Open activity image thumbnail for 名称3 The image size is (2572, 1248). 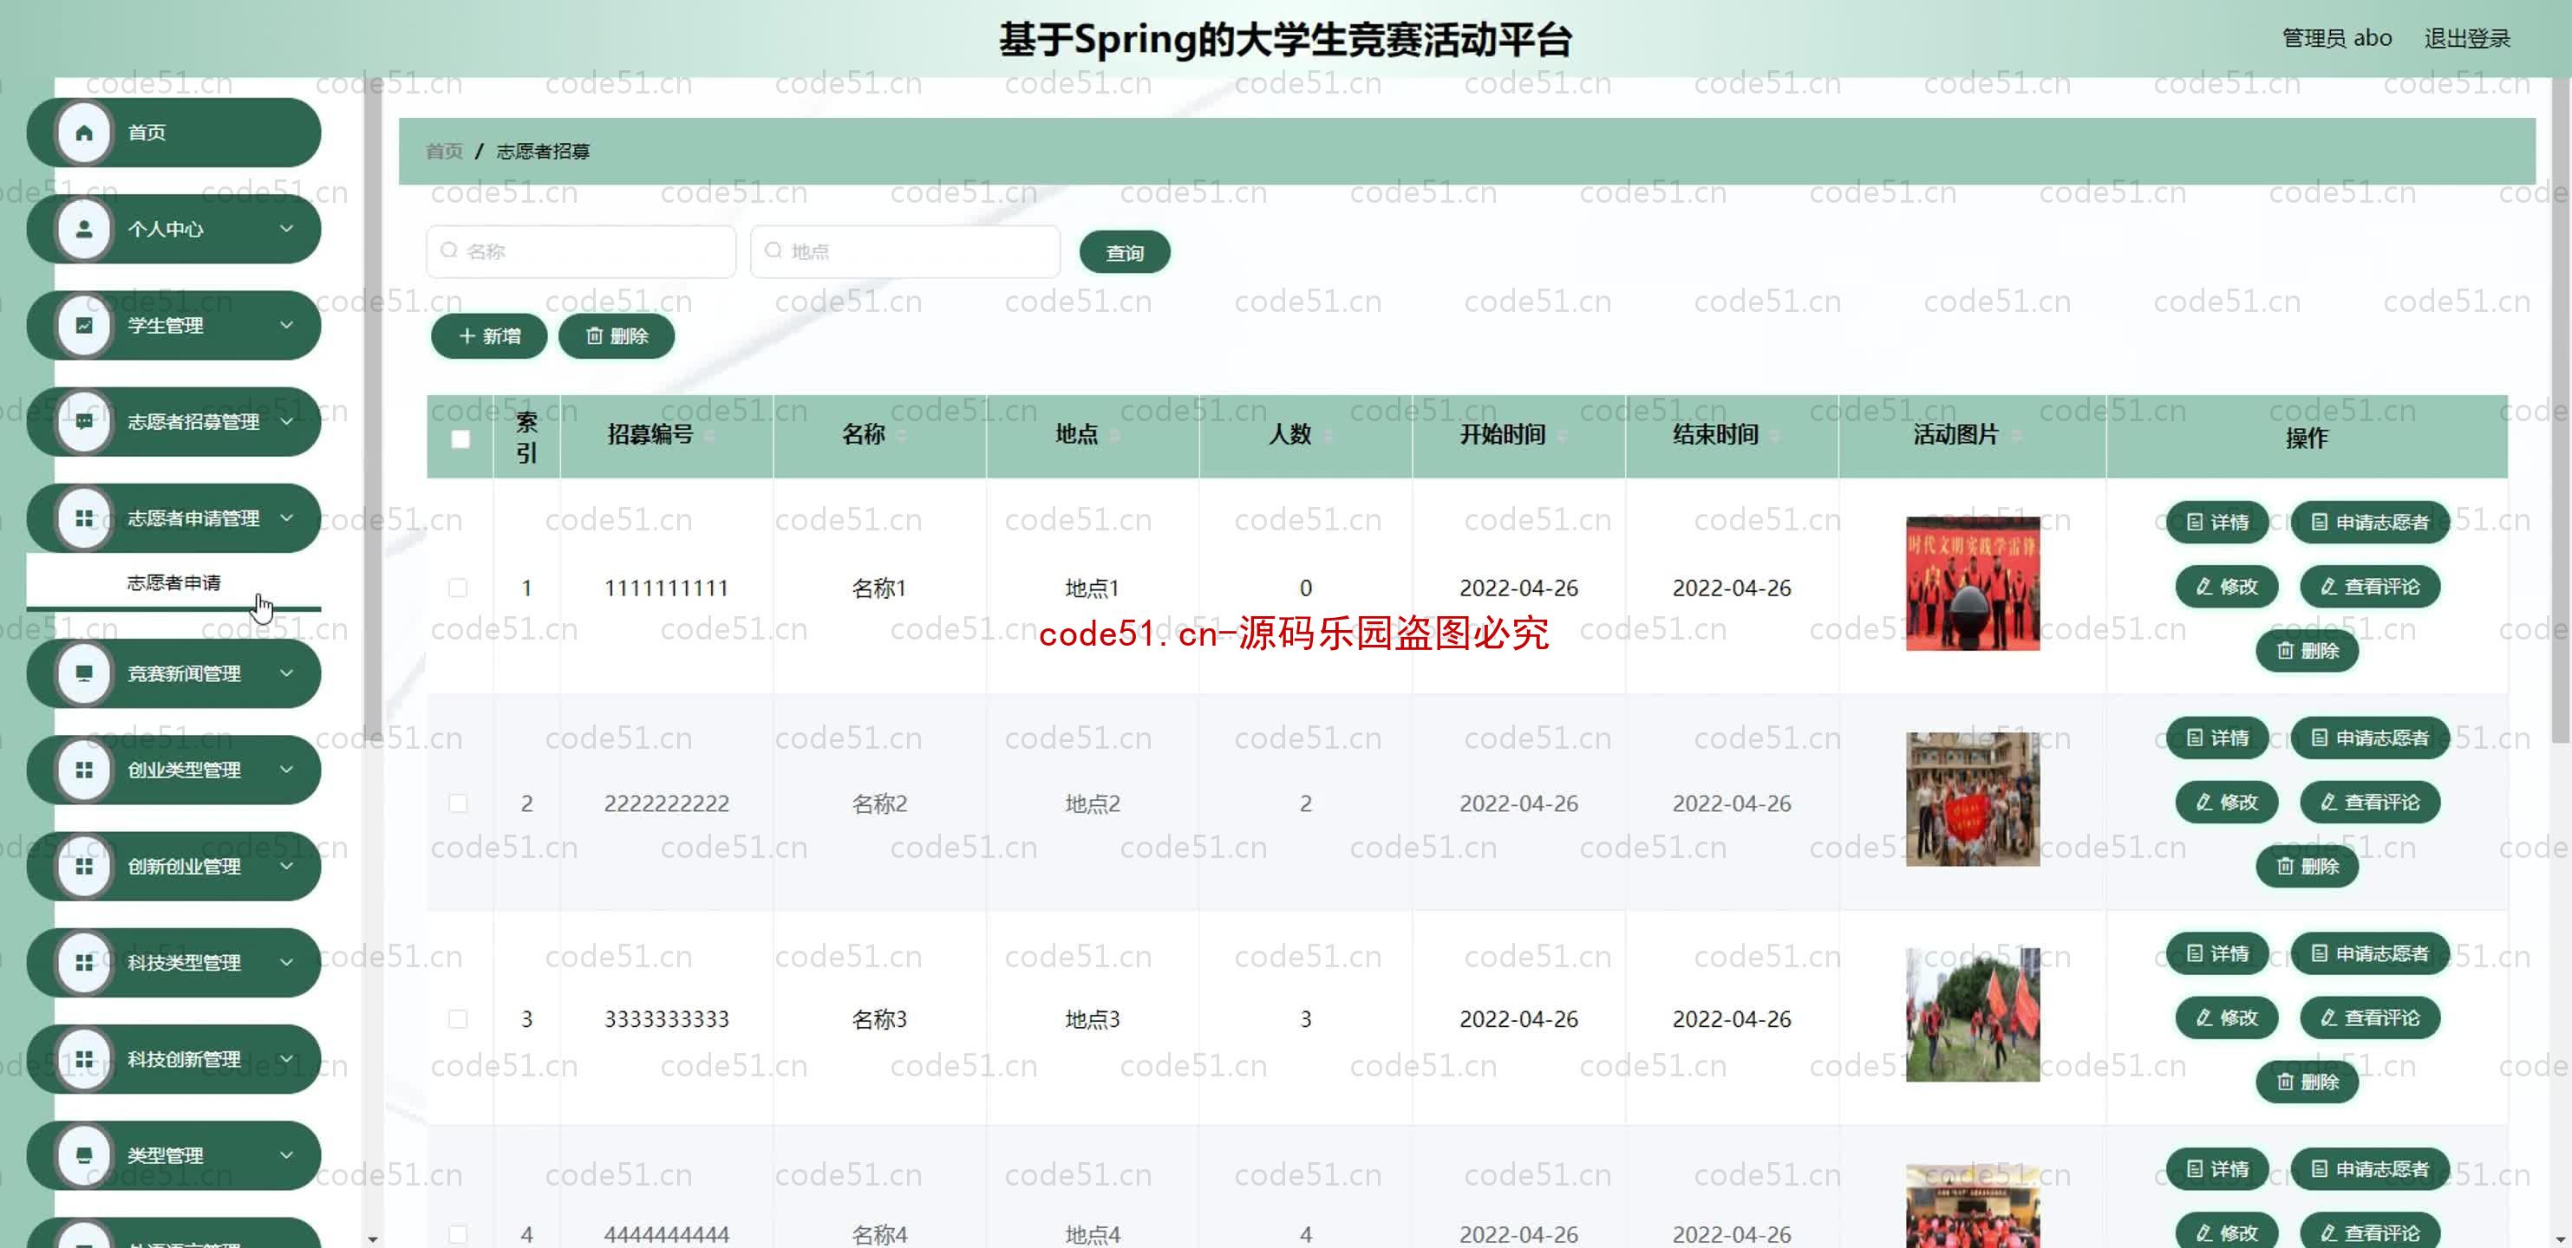coord(1973,1015)
